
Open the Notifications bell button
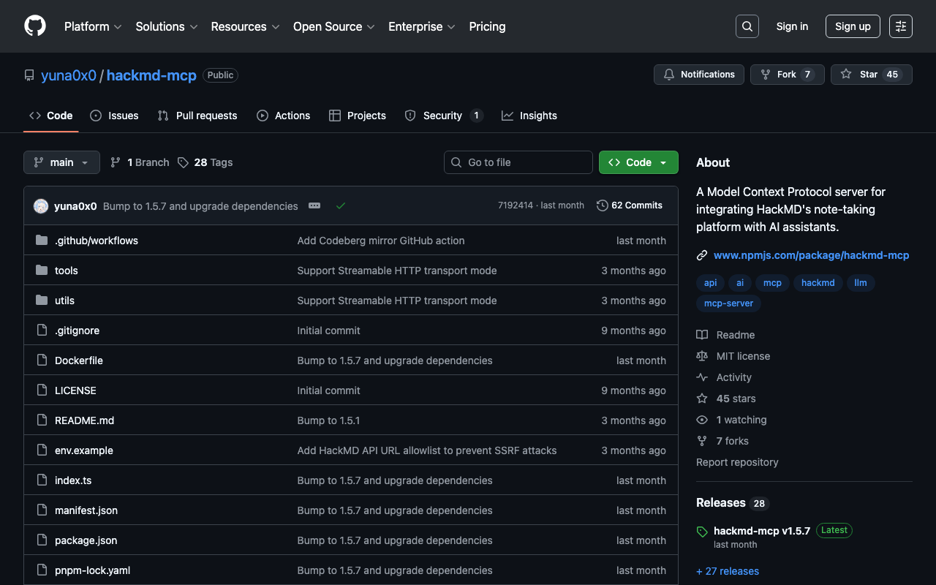(x=699, y=75)
